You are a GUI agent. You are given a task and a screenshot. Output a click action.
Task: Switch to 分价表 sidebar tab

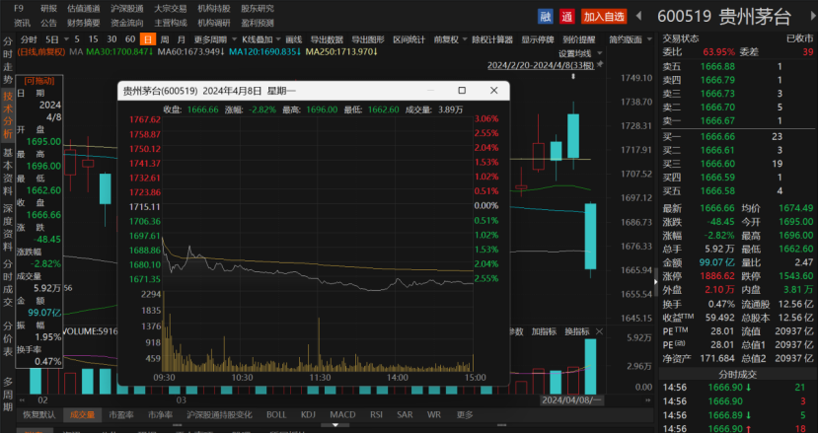tap(8, 339)
